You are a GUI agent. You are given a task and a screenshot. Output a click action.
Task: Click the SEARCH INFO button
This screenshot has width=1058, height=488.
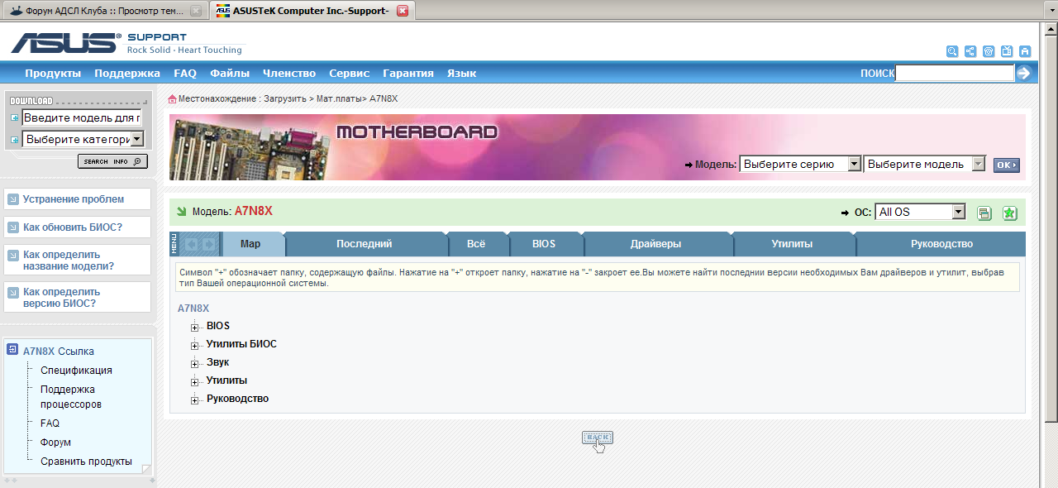[112, 161]
